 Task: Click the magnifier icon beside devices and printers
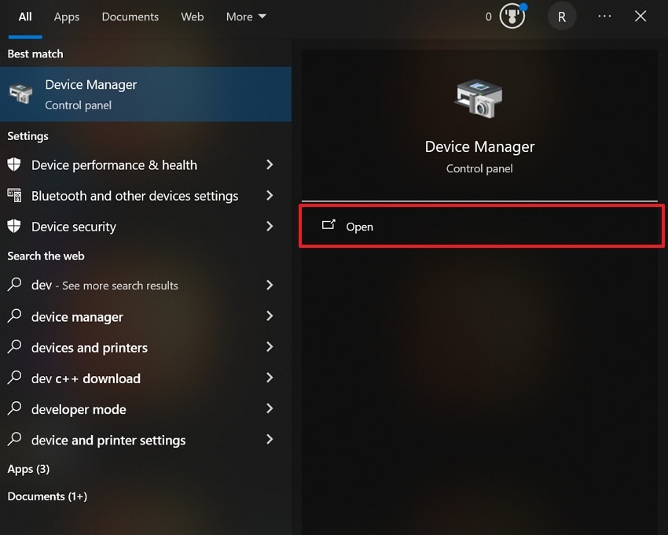(x=13, y=348)
